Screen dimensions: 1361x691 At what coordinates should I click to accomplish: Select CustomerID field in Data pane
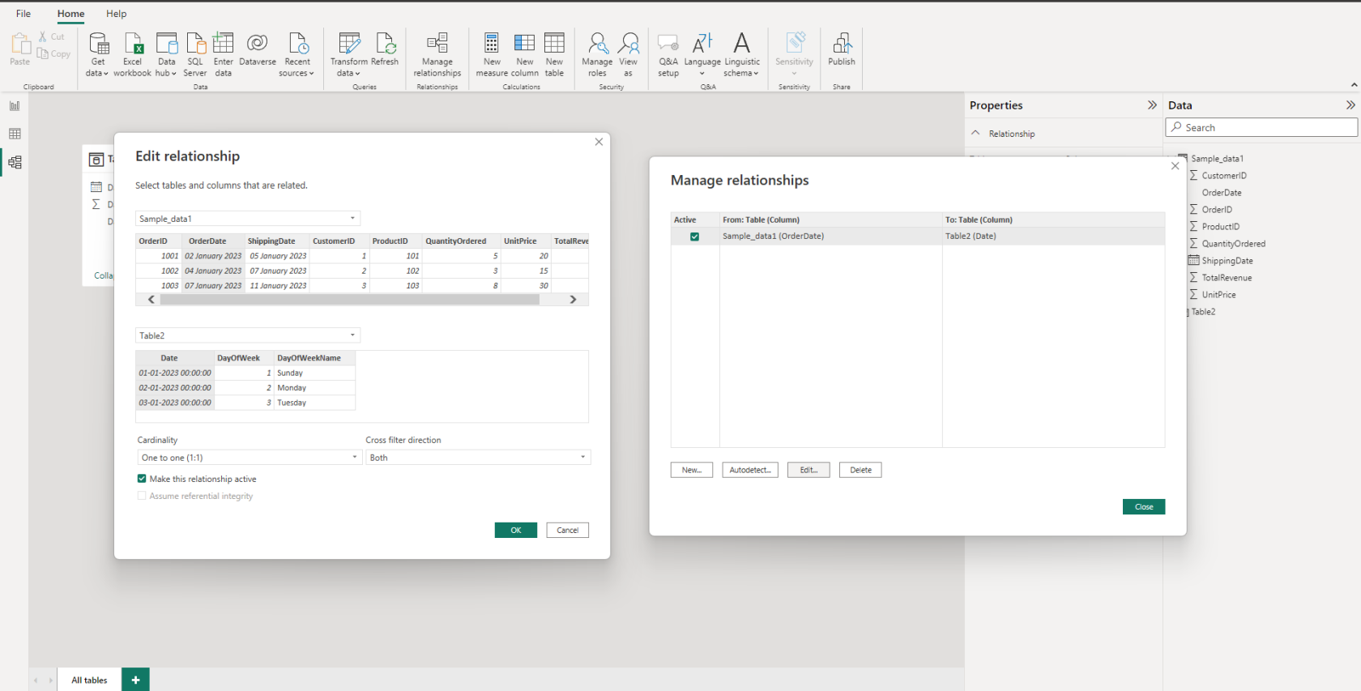(1224, 176)
